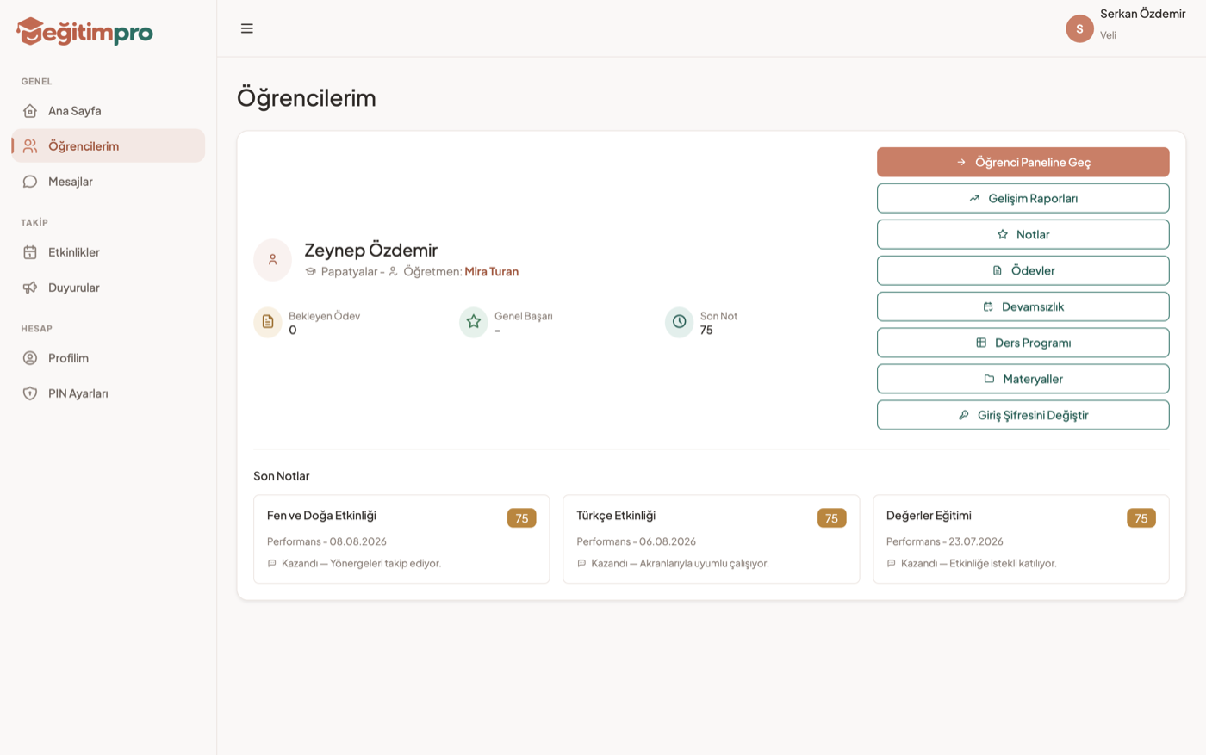Click the date 'Performans - 08.08.2026'
This screenshot has width=1206, height=755.
pyautogui.click(x=326, y=542)
